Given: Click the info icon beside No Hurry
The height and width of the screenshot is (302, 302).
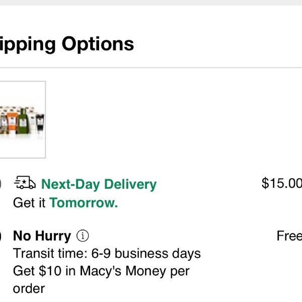Looking at the screenshot, I should pyautogui.click(x=83, y=236).
